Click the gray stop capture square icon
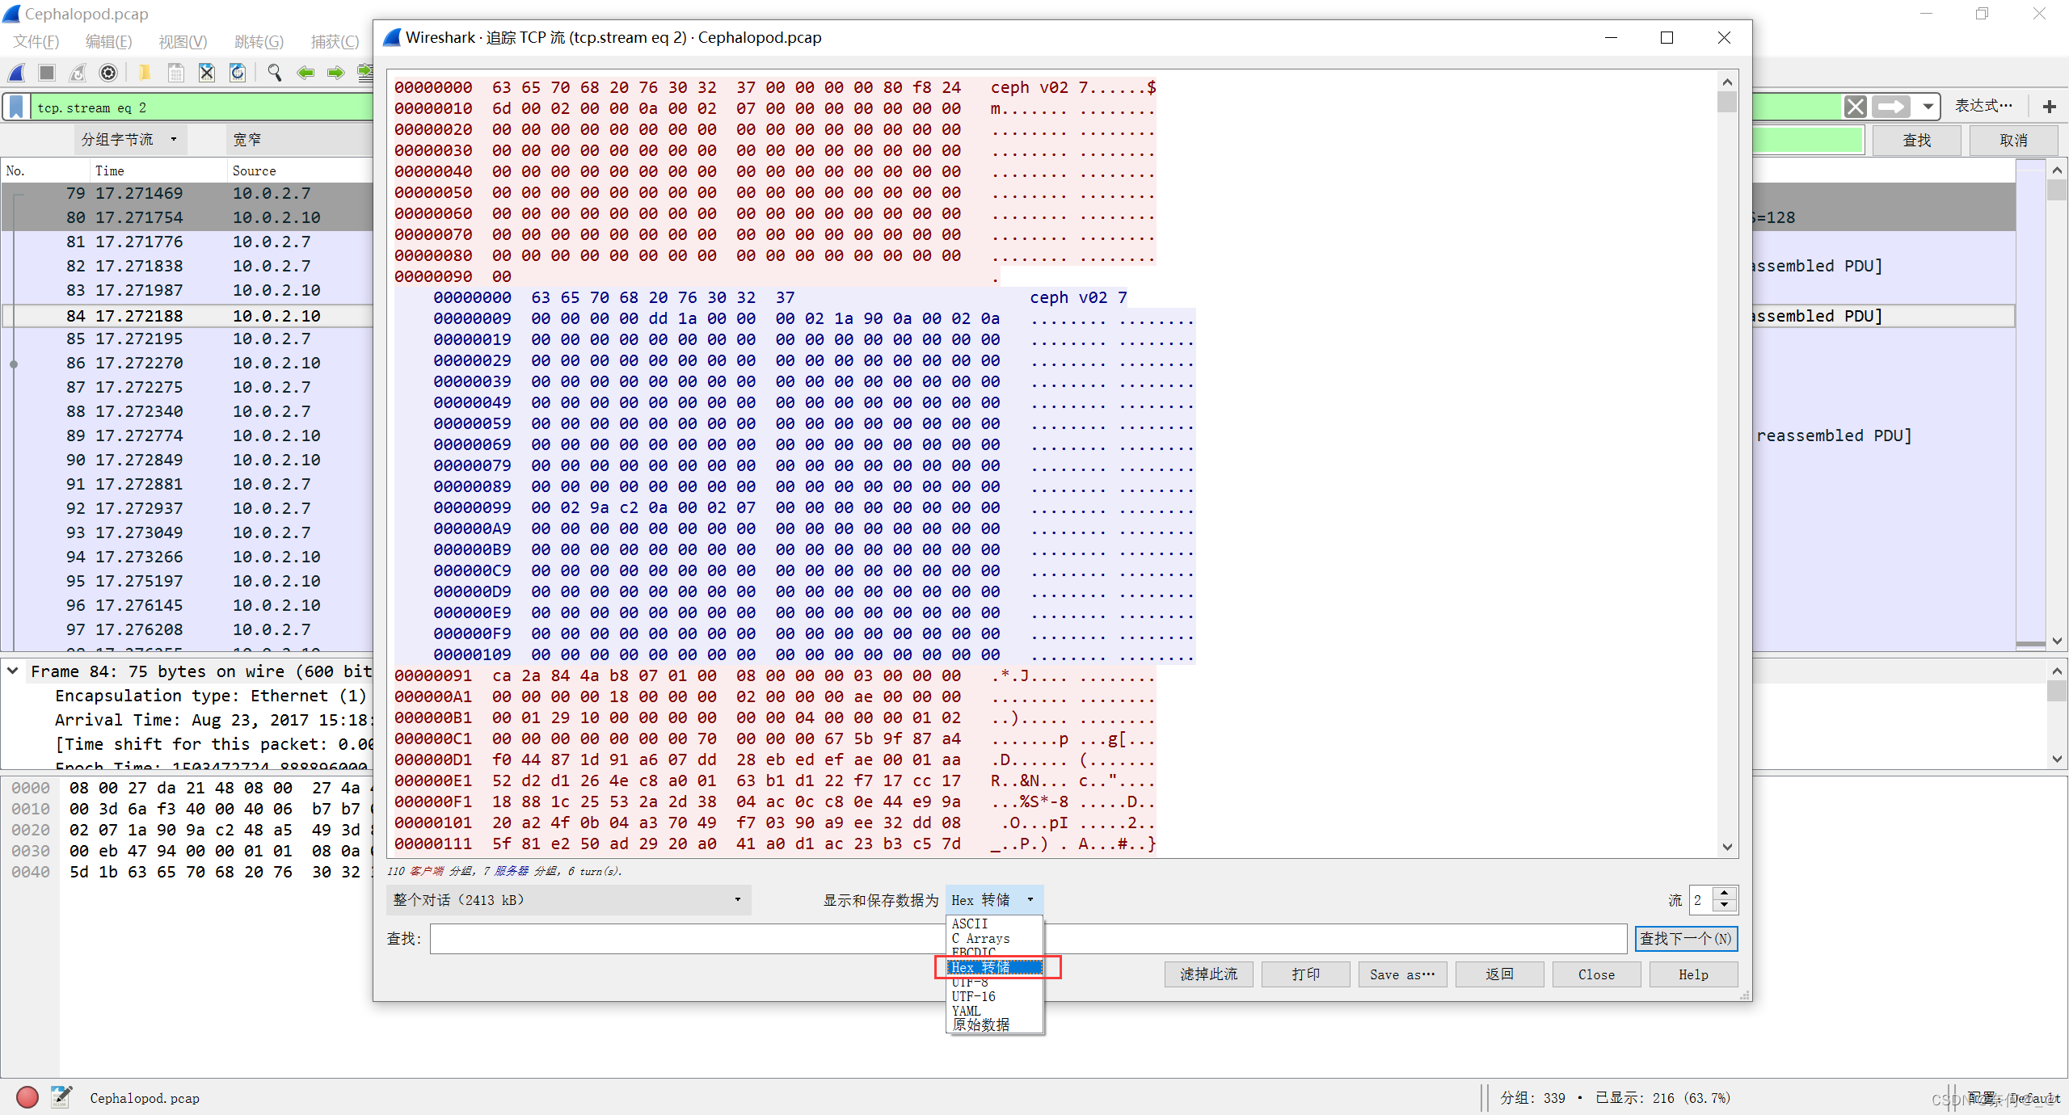 [47, 73]
